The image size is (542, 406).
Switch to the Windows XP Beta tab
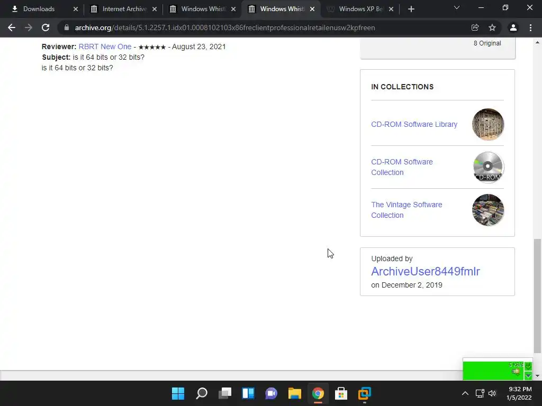coord(356,9)
